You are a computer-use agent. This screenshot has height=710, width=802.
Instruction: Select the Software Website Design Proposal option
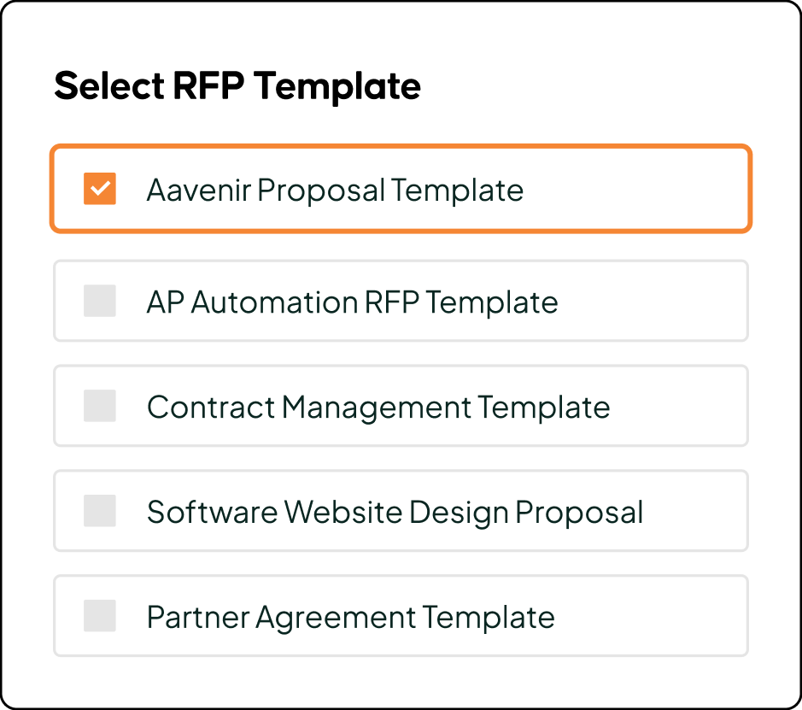(401, 511)
